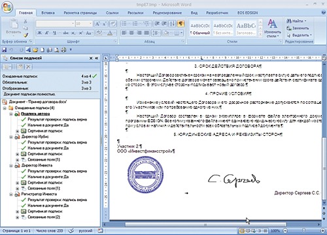Open line spacing options
Screen dimensions: 327x235
[x=156, y=33]
